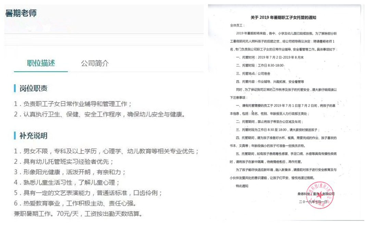The image size is (370, 225).
Task: Click the requirement line starting 男女不限
Action: coord(106,151)
